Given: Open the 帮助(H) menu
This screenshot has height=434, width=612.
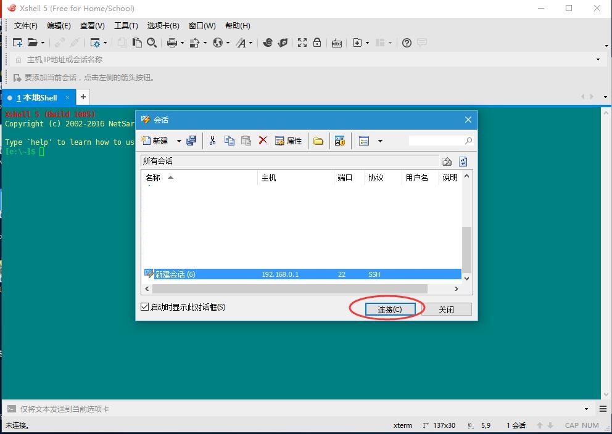Looking at the screenshot, I should coord(238,26).
